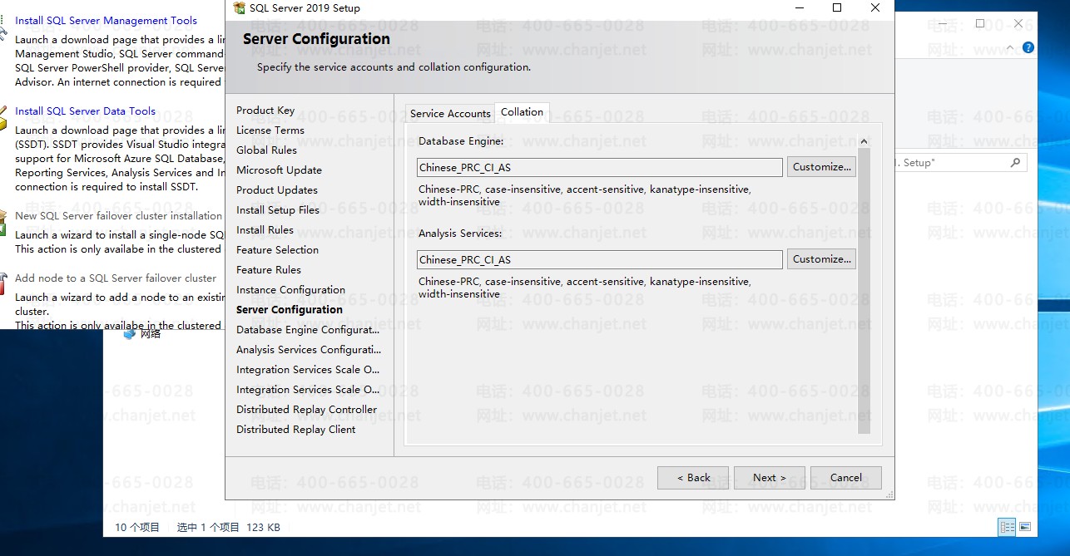The image size is (1070, 556).
Task: Go to the Next setup step
Action: click(x=770, y=478)
